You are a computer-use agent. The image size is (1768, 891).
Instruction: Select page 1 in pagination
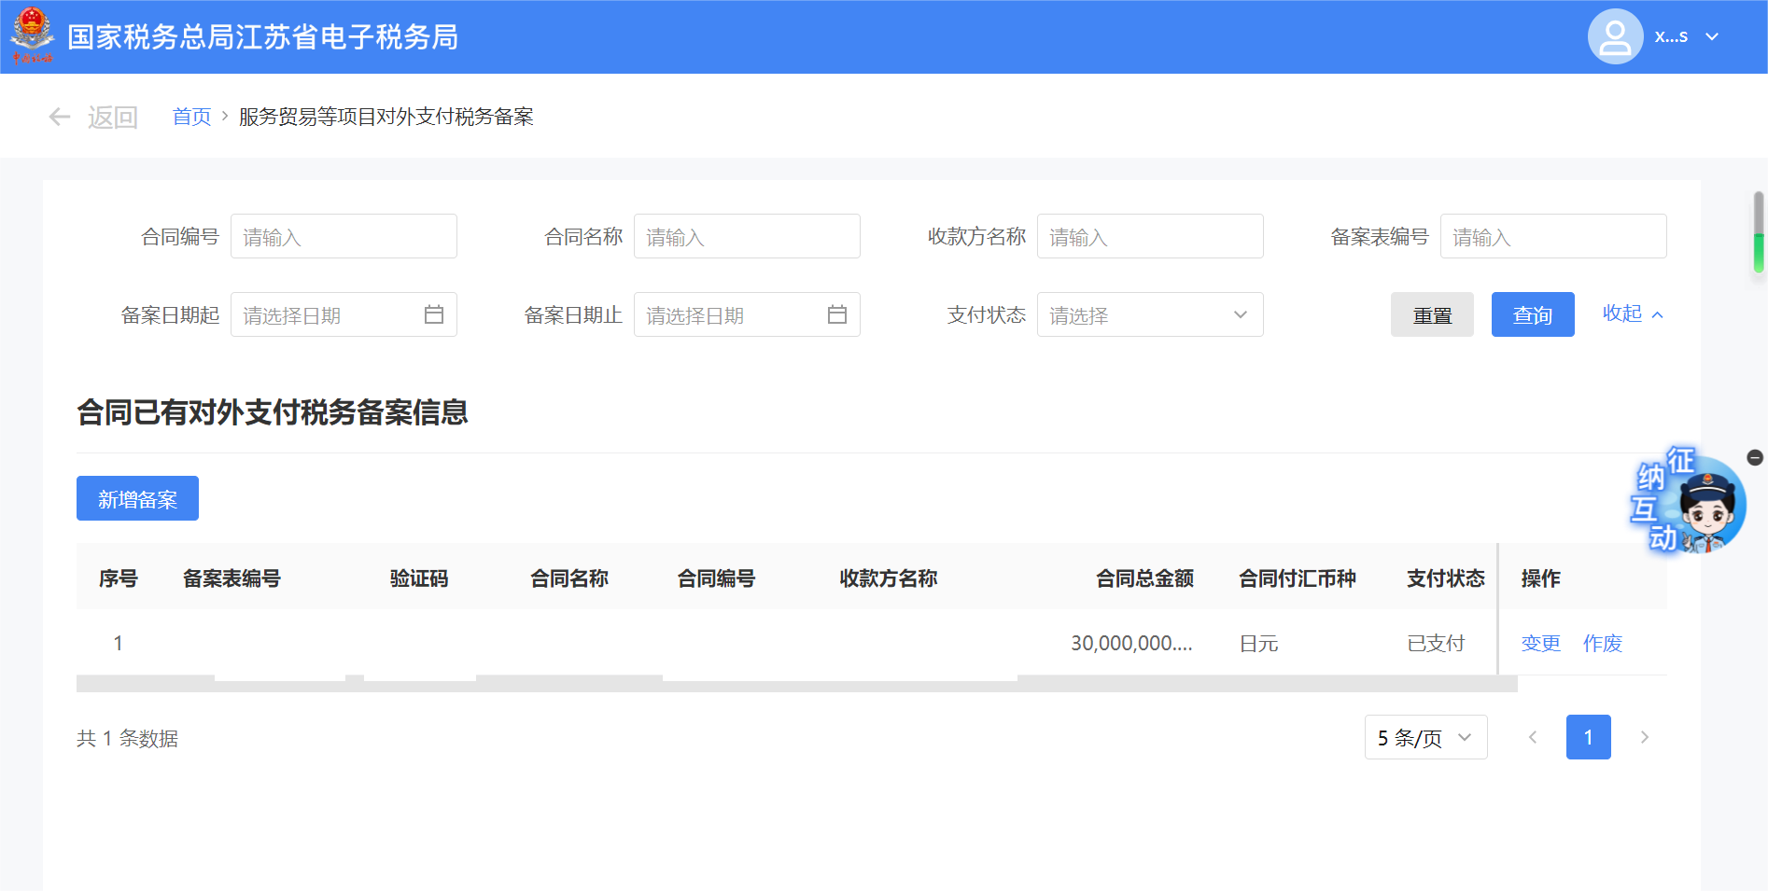tap(1588, 737)
